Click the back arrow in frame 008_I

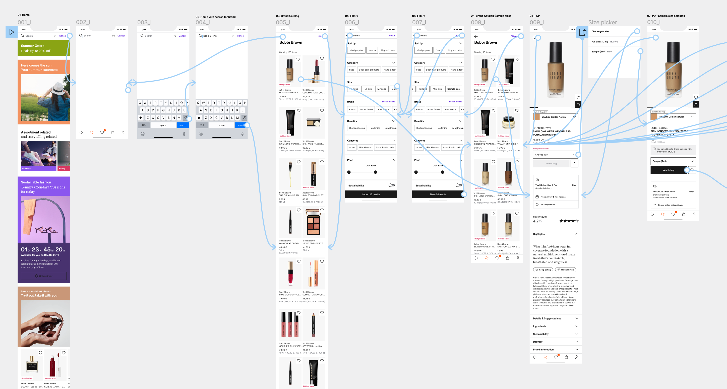476,36
